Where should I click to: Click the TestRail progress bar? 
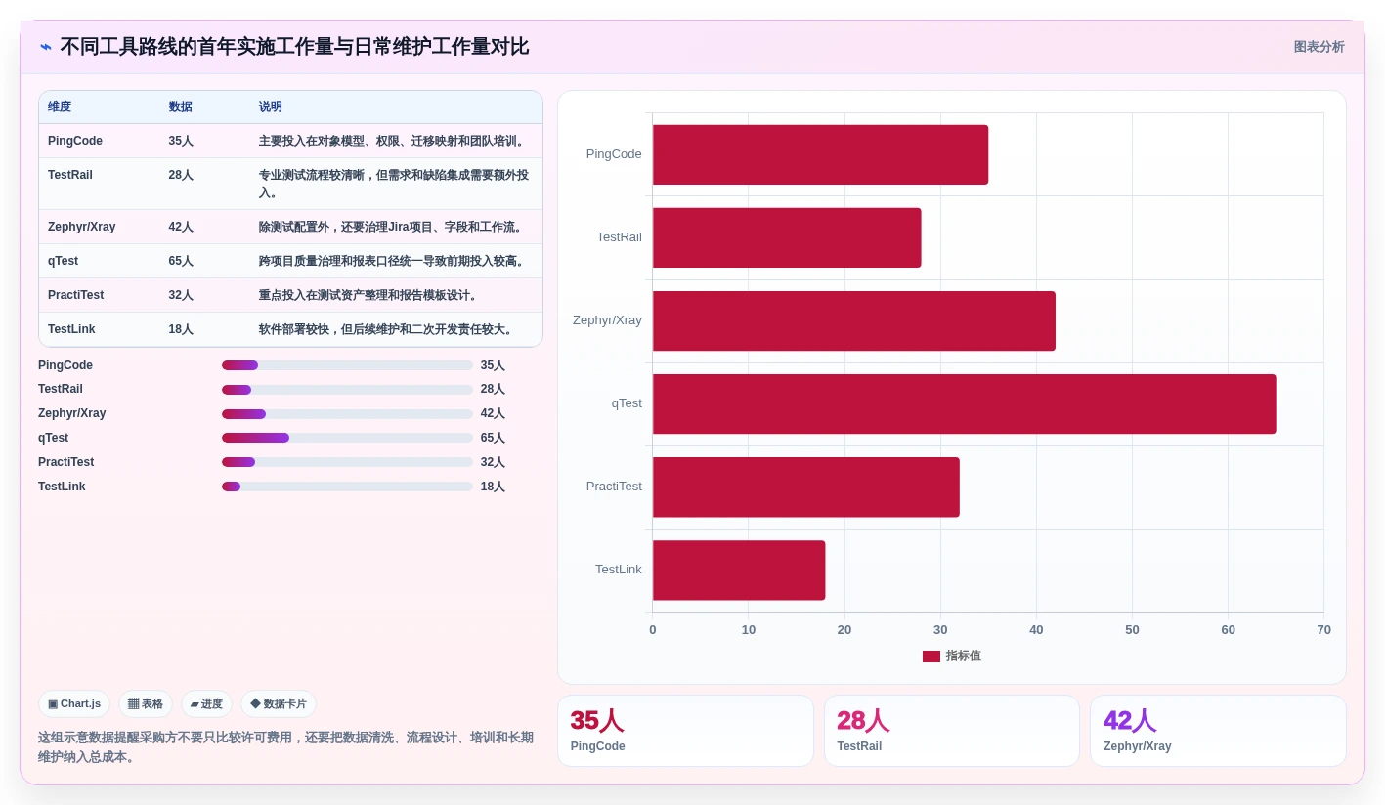[x=347, y=390]
